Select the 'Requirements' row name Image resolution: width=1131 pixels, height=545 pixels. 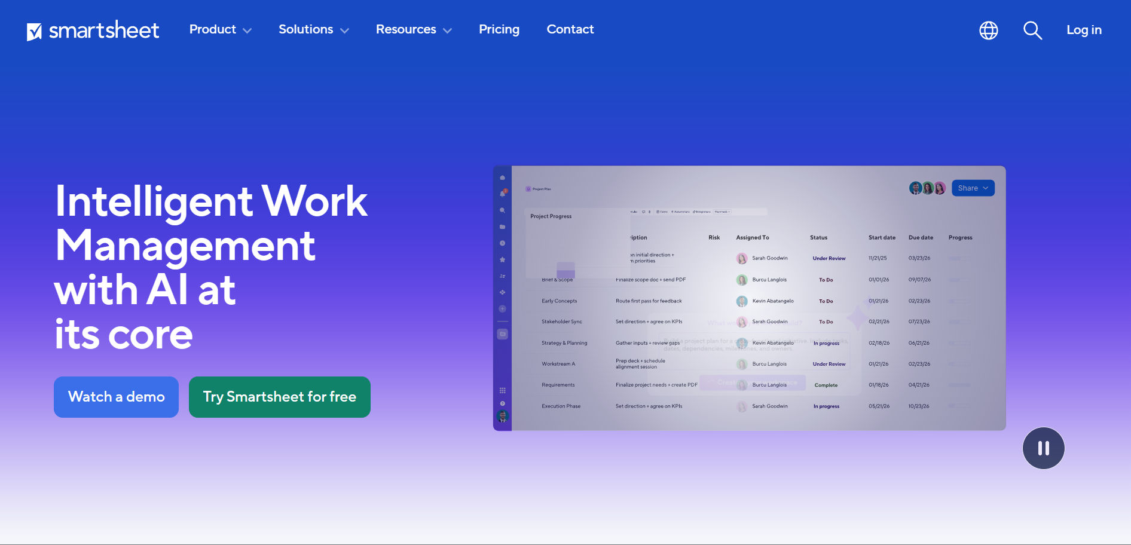[x=558, y=385]
